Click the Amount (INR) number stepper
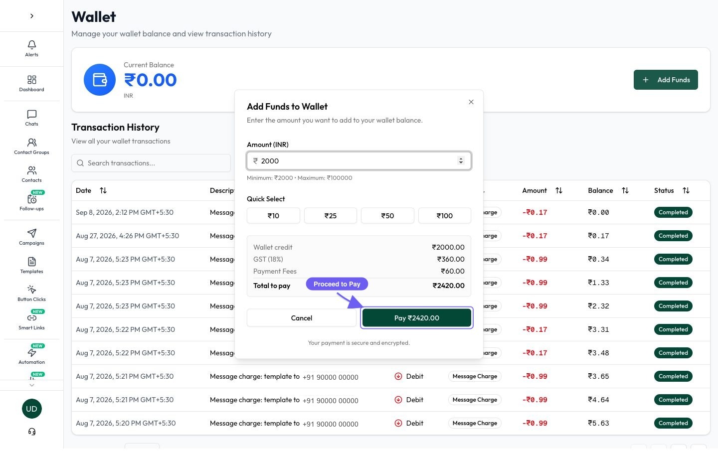 pyautogui.click(x=461, y=160)
